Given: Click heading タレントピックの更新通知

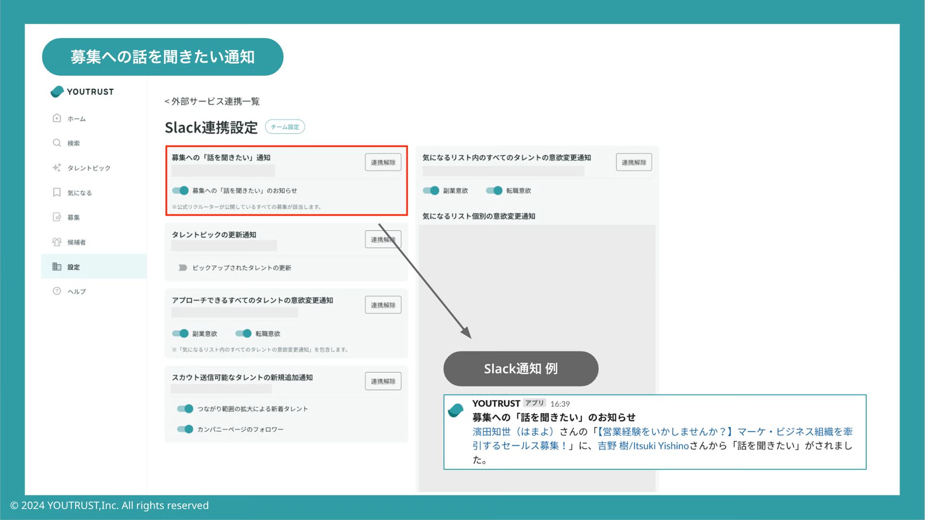Looking at the screenshot, I should click(214, 235).
